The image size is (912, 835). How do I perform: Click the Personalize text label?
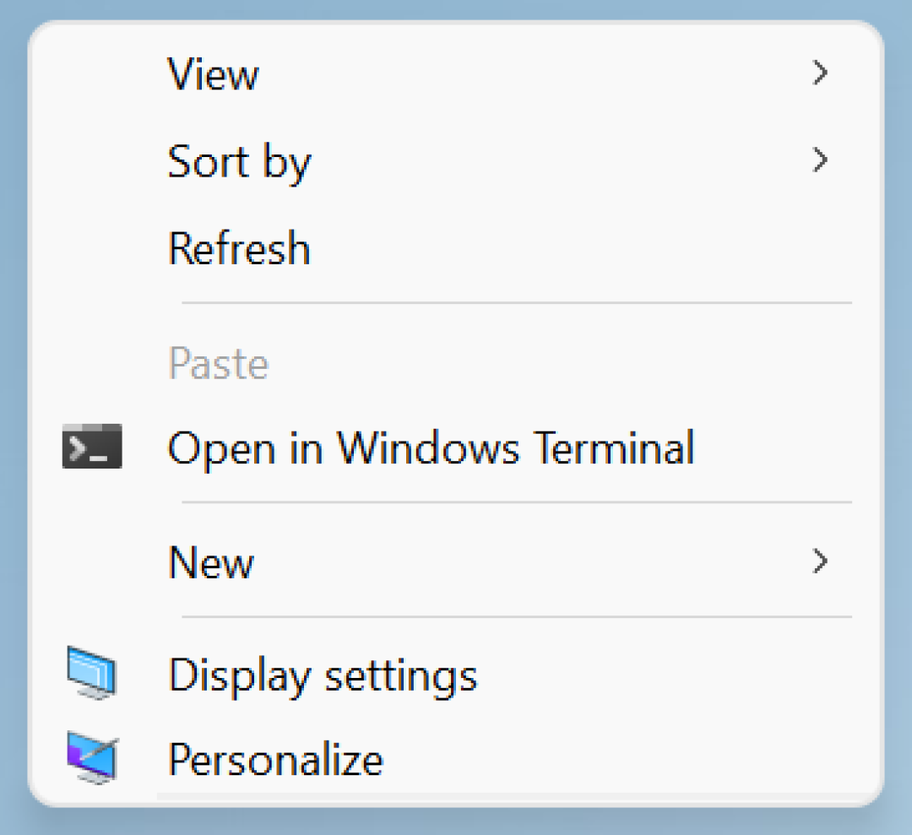[x=275, y=759]
